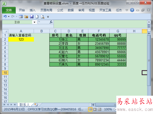The width and height of the screenshot is (153, 114).
Task: Open the 数据 Data tab
Action: [71, 10]
